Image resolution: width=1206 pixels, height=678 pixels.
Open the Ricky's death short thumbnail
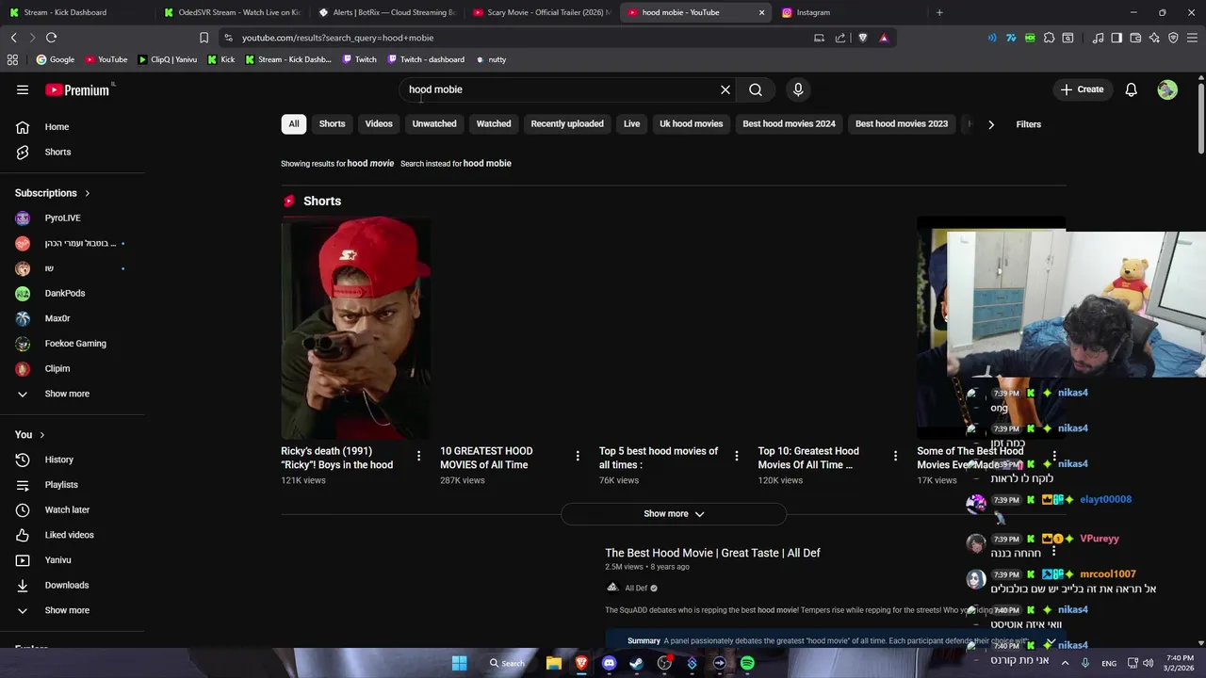(356, 329)
